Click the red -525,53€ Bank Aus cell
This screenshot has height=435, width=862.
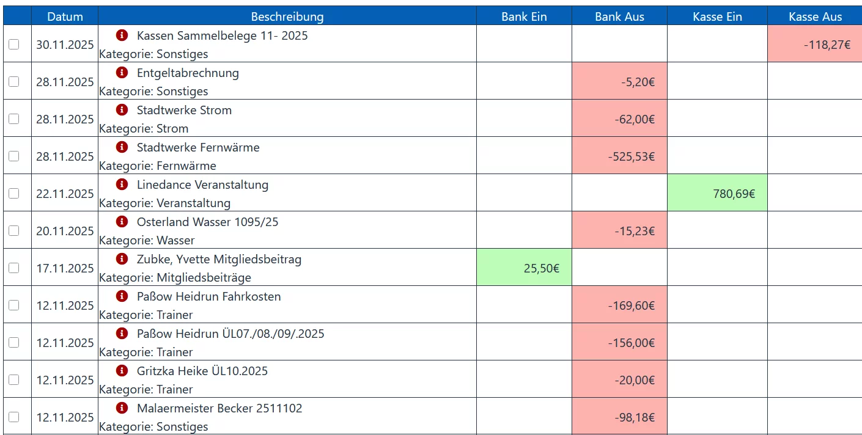click(x=619, y=156)
